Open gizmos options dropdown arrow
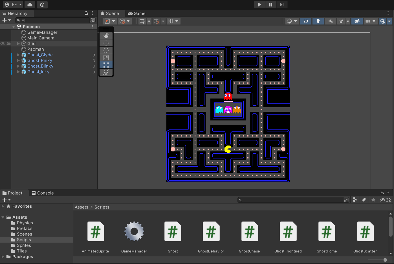Screen dimensions: 394x264 (x=389, y=21)
